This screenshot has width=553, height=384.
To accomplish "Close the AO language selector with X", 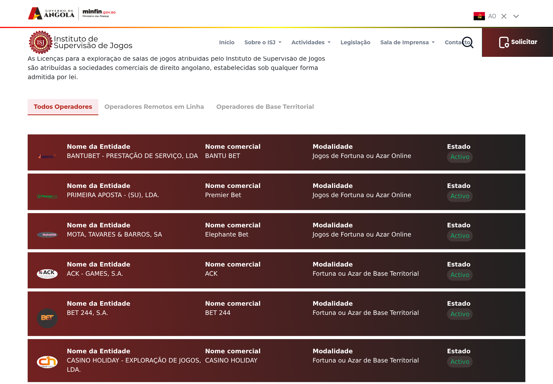I will pos(504,16).
